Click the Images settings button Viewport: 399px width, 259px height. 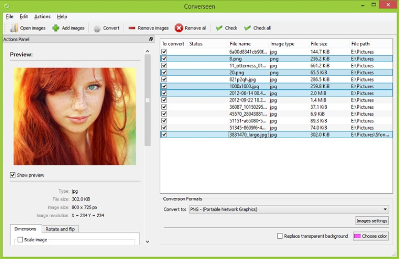coord(372,221)
